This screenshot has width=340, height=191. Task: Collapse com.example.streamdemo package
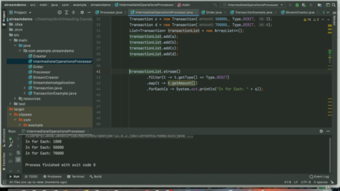click(x=20, y=51)
